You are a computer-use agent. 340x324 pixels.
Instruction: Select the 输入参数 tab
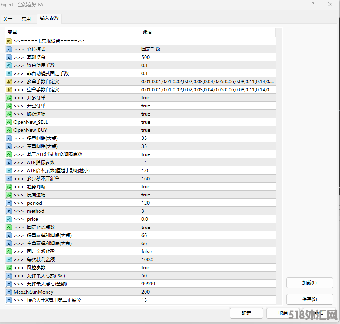(x=49, y=18)
